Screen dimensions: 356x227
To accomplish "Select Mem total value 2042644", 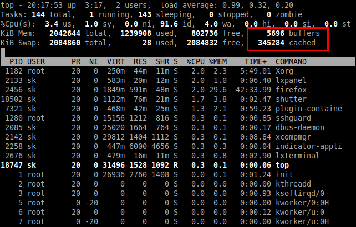I will click(x=65, y=33).
